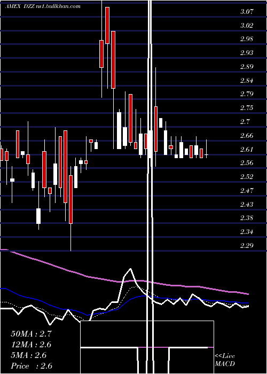
Task: Select the 2.89 price axis label
Action: (x=247, y=67)
